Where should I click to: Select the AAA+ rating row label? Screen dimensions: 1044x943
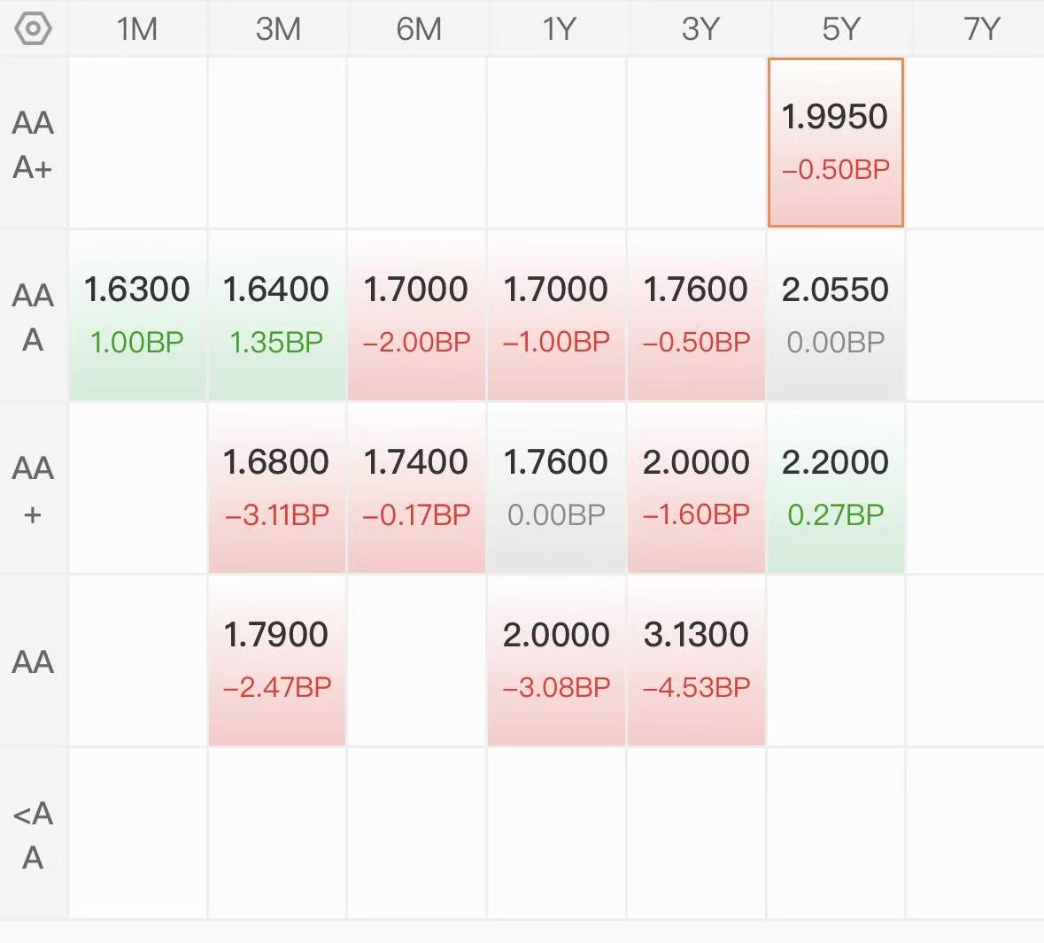34,144
